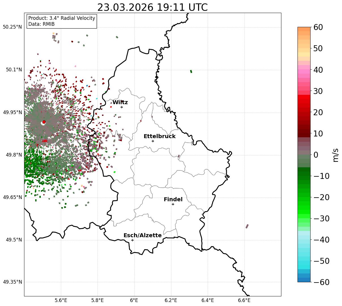Click the colorbar 40 tick label
Screen dimensions: 342x306
(318, 70)
